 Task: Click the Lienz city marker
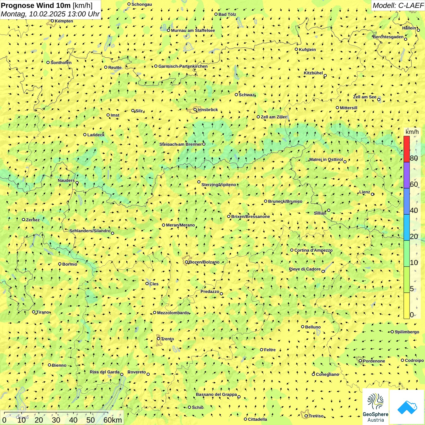[372, 194]
